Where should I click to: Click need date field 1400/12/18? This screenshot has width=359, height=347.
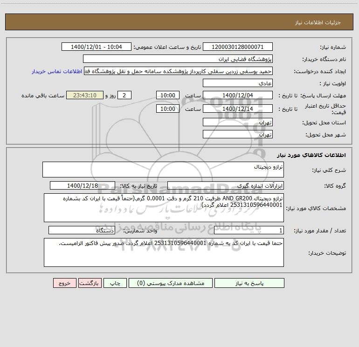click(x=83, y=185)
